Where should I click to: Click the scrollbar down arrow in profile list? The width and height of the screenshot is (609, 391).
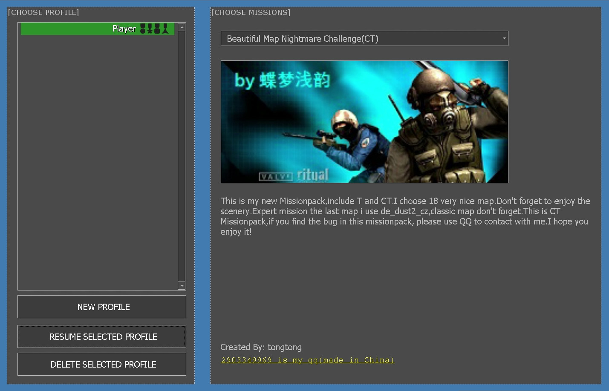182,286
